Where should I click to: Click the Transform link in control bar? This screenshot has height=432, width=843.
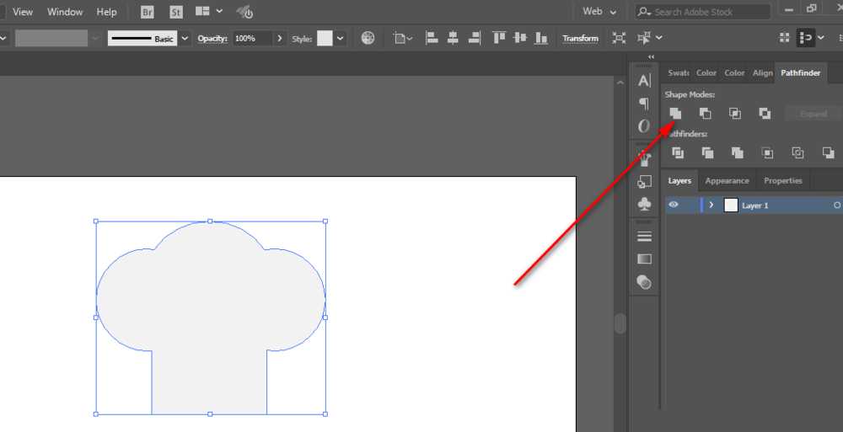pyautogui.click(x=580, y=39)
